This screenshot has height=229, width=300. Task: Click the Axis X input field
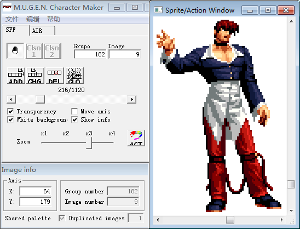point(36,191)
